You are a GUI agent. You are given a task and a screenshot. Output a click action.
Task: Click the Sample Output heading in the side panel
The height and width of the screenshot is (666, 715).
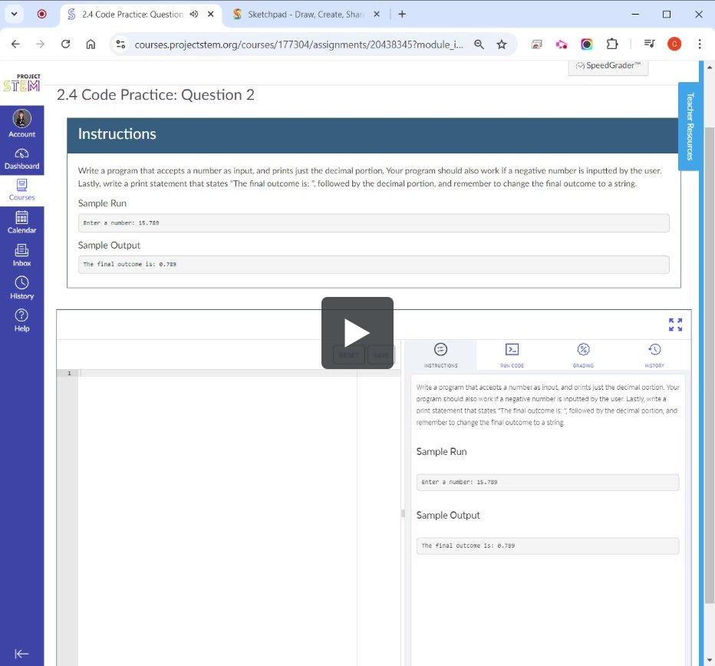(448, 516)
